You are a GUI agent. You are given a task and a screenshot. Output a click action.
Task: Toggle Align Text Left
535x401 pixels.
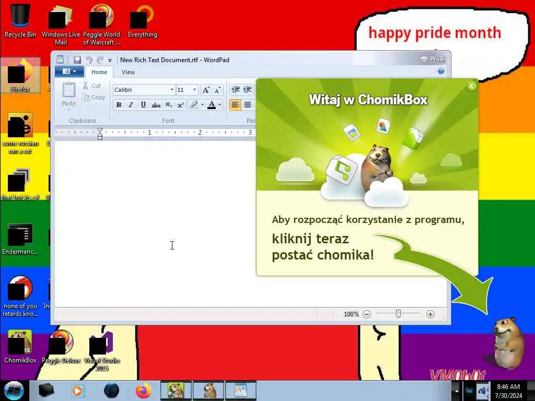(236, 104)
